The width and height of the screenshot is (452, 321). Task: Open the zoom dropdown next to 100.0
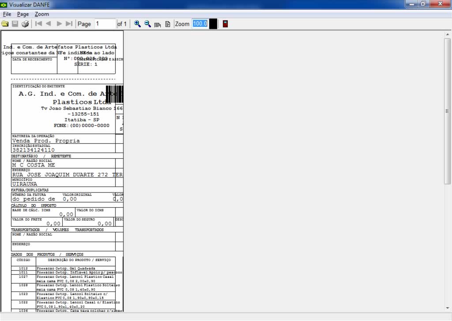pyautogui.click(x=213, y=24)
